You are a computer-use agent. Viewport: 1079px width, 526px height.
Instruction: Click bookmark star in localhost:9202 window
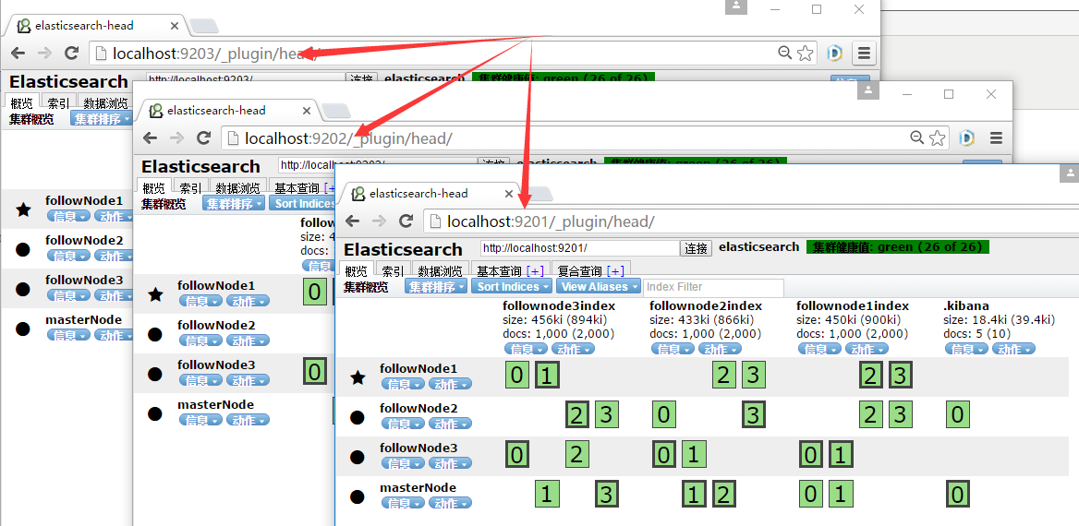(937, 138)
